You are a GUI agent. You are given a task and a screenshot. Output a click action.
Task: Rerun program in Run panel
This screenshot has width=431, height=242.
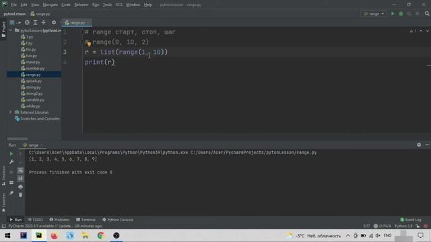[x=11, y=154]
